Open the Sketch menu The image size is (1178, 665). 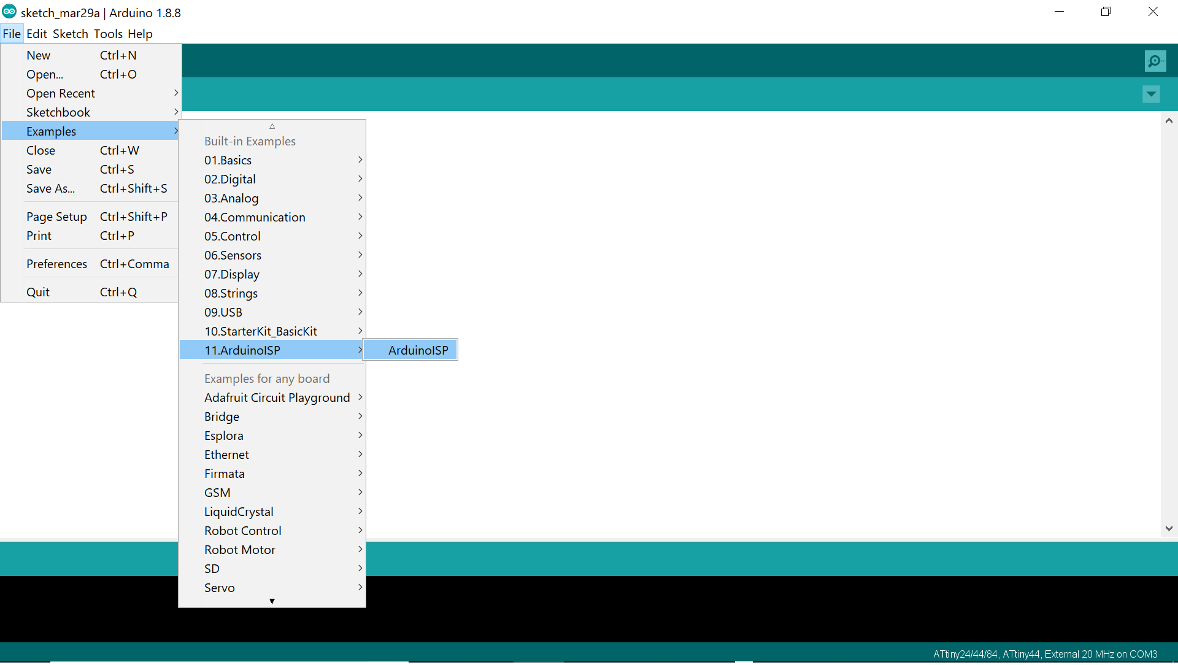70,34
